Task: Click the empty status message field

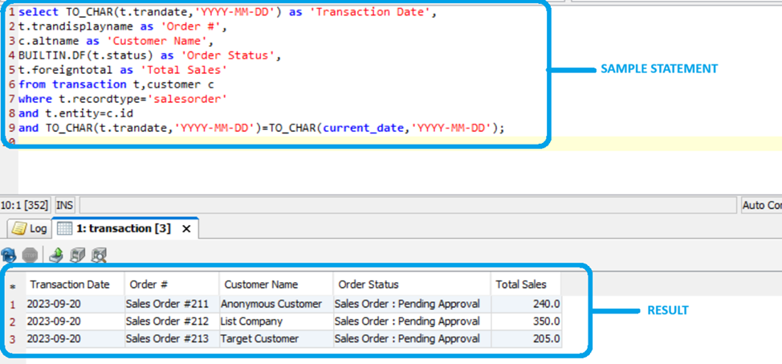Action: point(408,205)
